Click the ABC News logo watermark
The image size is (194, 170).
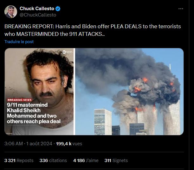click(x=67, y=52)
